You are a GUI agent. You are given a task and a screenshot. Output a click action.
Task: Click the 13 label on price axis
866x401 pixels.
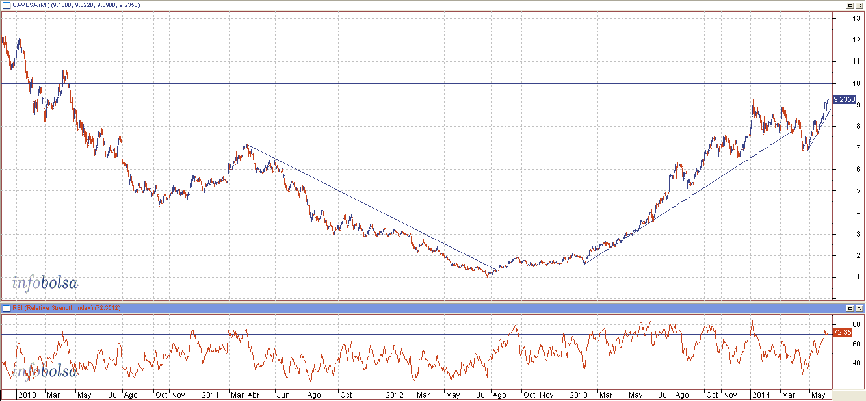coord(857,18)
